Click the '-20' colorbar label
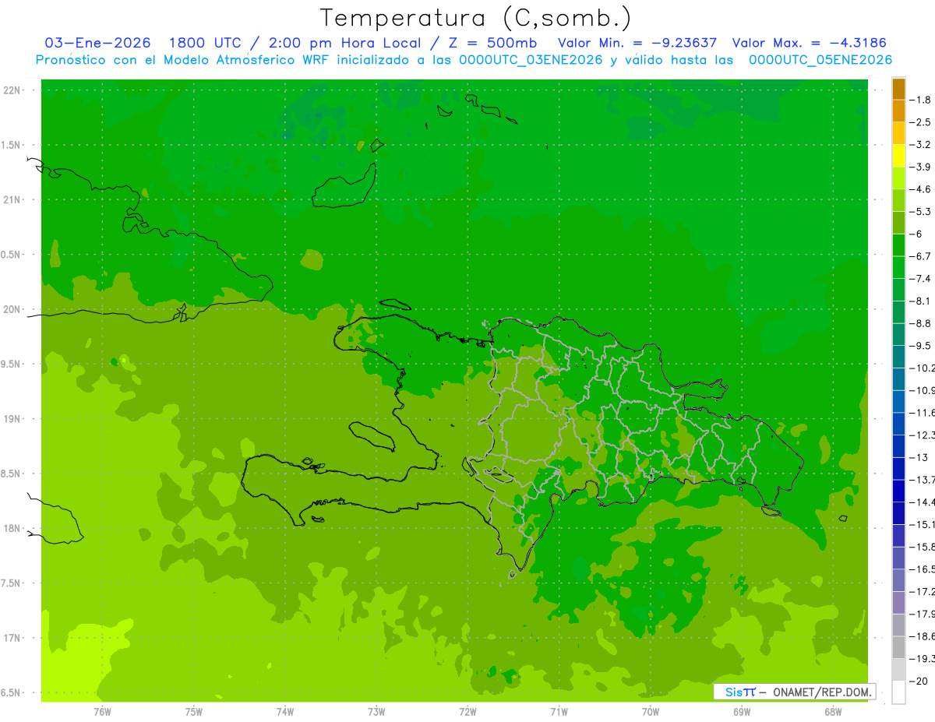Image resolution: width=935 pixels, height=722 pixels. click(x=919, y=681)
